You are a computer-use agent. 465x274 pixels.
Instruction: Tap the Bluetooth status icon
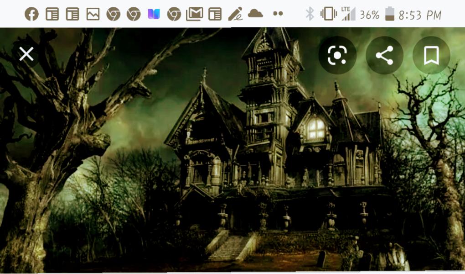[x=310, y=14]
